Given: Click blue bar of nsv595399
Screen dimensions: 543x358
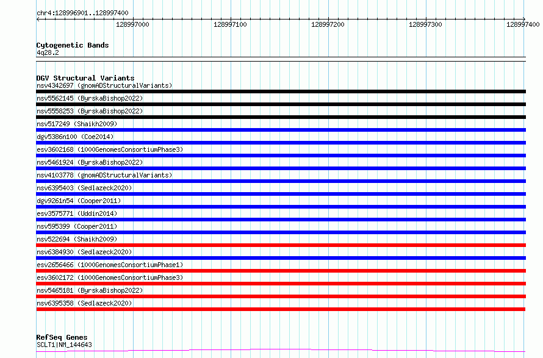Looking at the screenshot, I should [x=281, y=232].
